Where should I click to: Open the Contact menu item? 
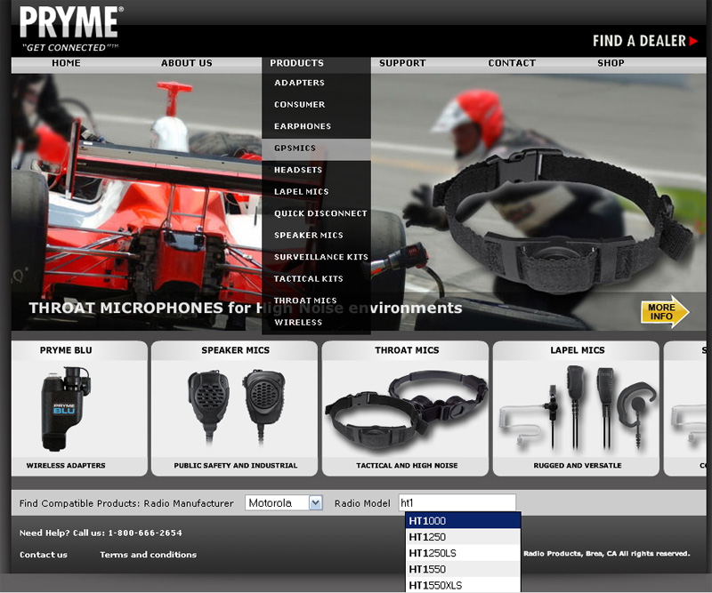[512, 63]
